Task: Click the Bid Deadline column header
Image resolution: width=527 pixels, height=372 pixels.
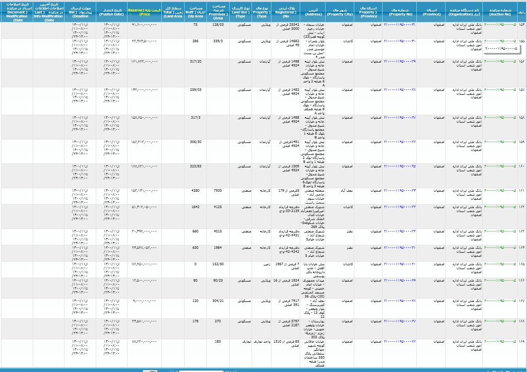Action: tap(80, 12)
